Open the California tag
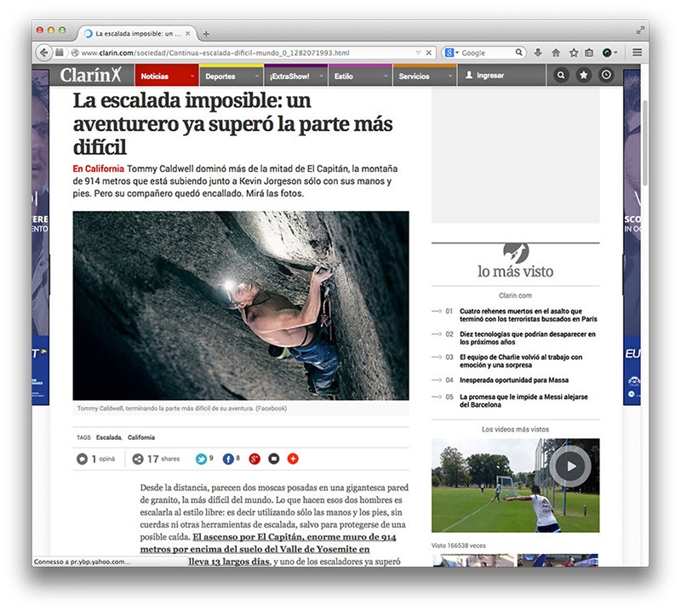Viewport: 681px width, 611px height. pyautogui.click(x=141, y=437)
